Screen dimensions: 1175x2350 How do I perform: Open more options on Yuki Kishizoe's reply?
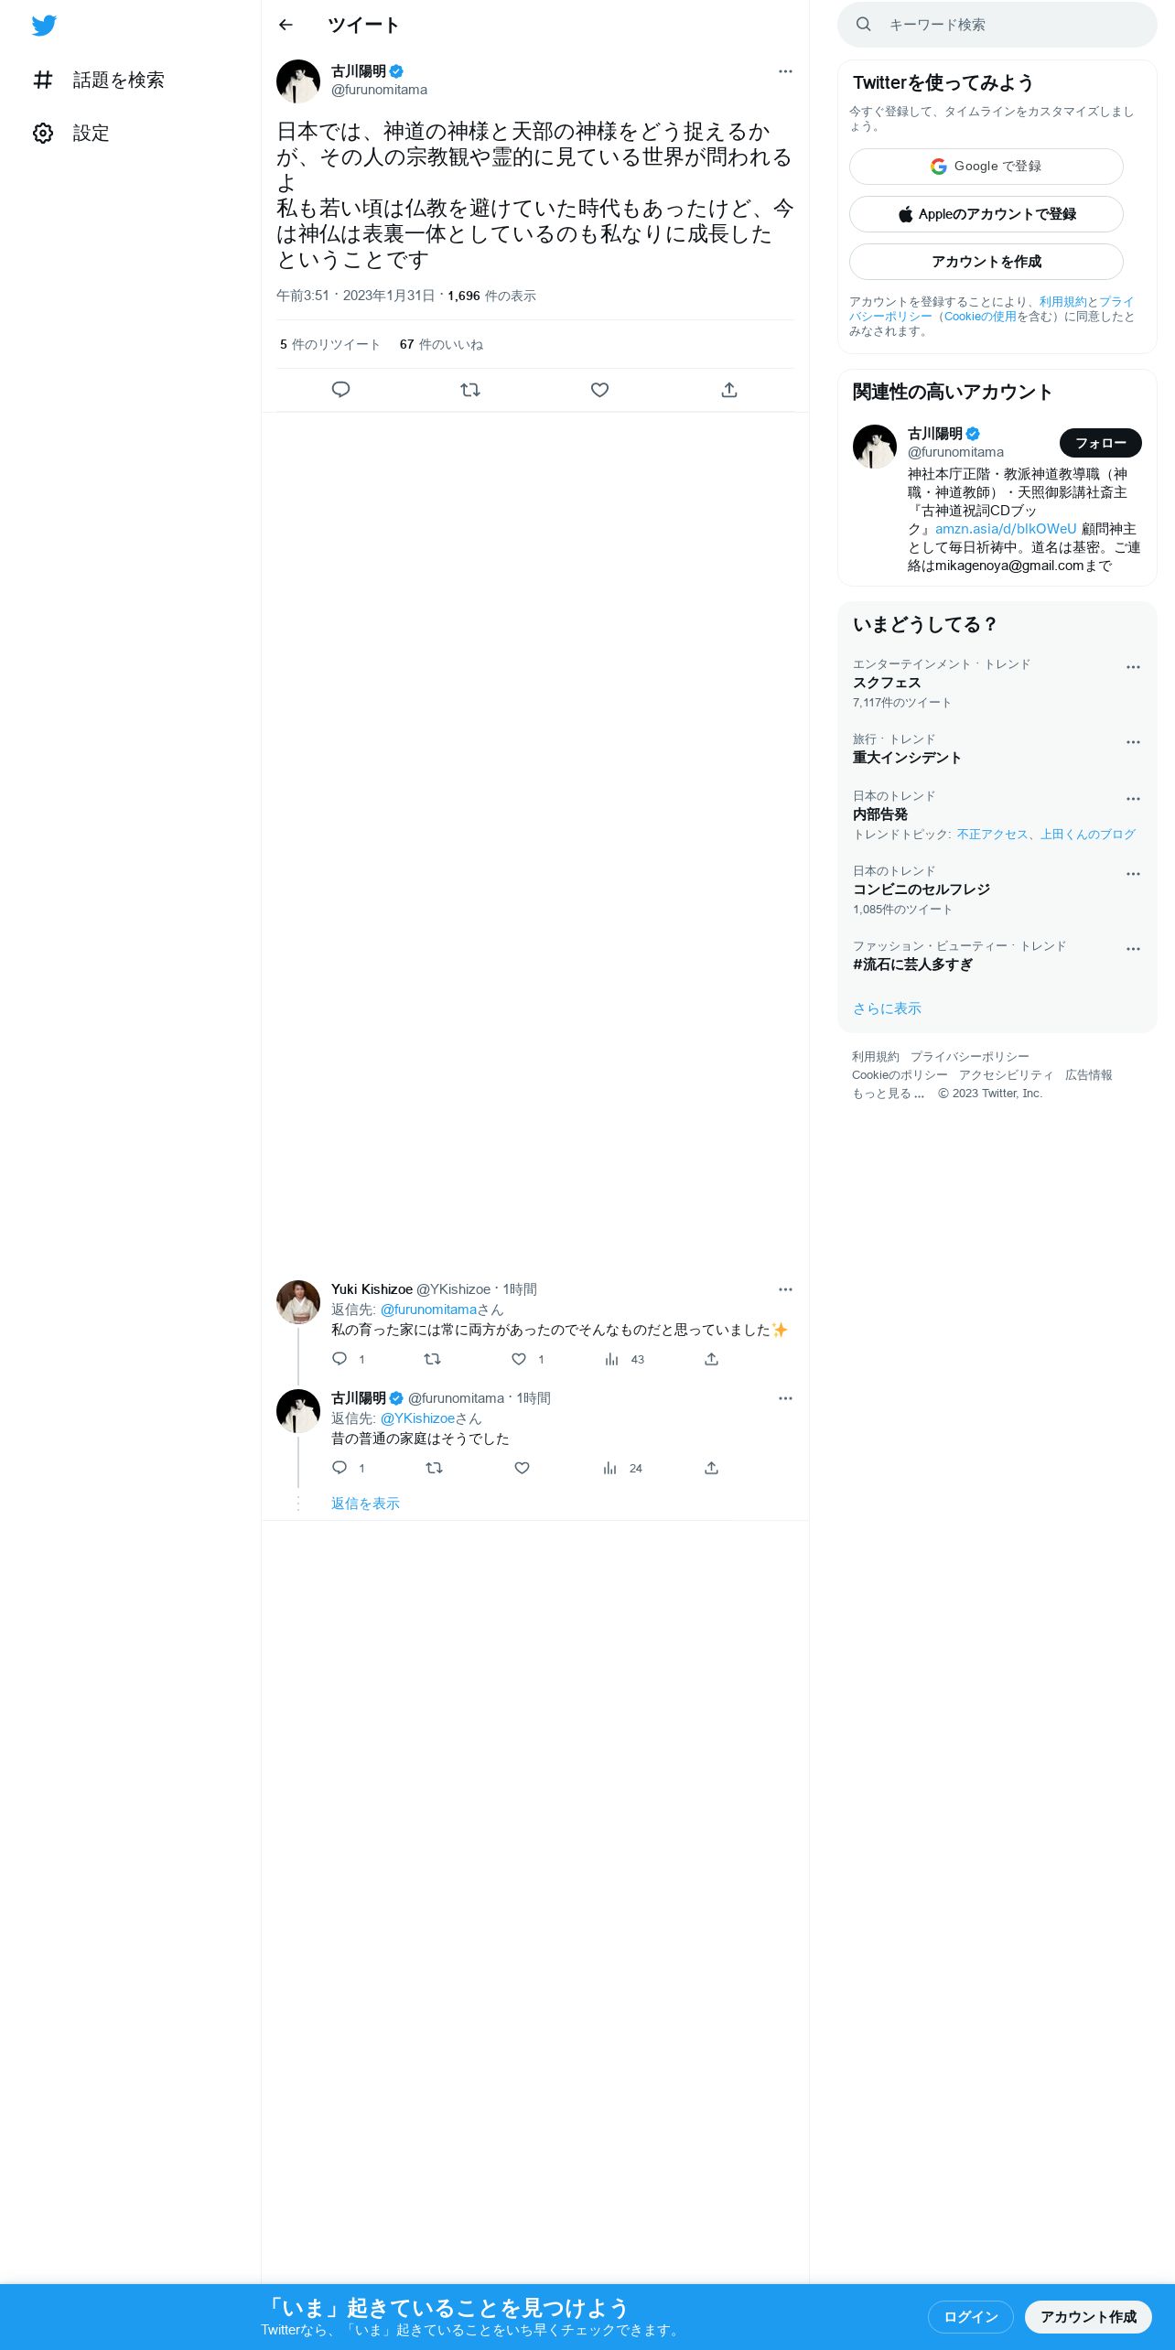coord(785,1289)
